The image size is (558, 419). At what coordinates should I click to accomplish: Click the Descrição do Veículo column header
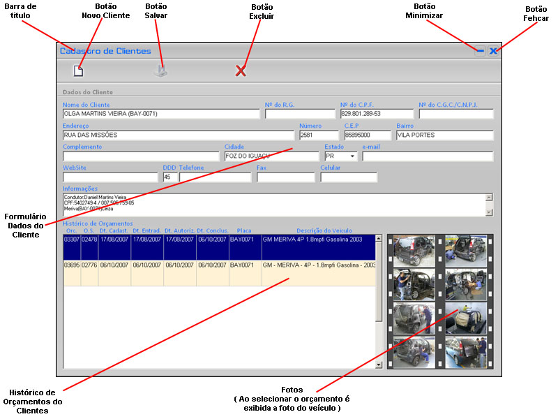click(324, 230)
